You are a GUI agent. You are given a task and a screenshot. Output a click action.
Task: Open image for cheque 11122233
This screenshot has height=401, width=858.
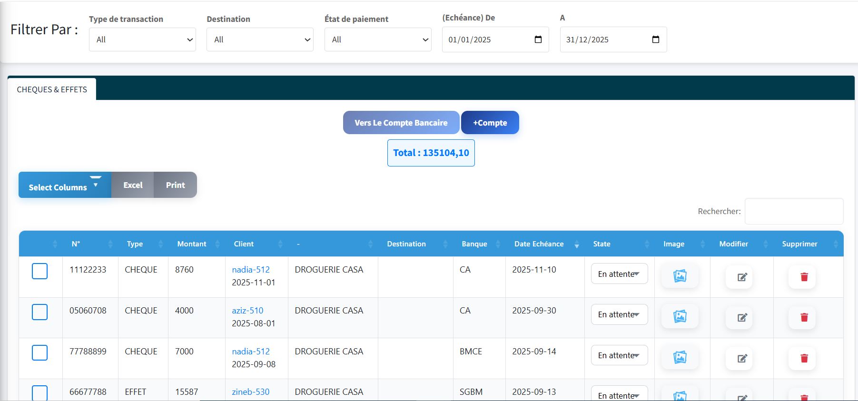[x=680, y=276]
